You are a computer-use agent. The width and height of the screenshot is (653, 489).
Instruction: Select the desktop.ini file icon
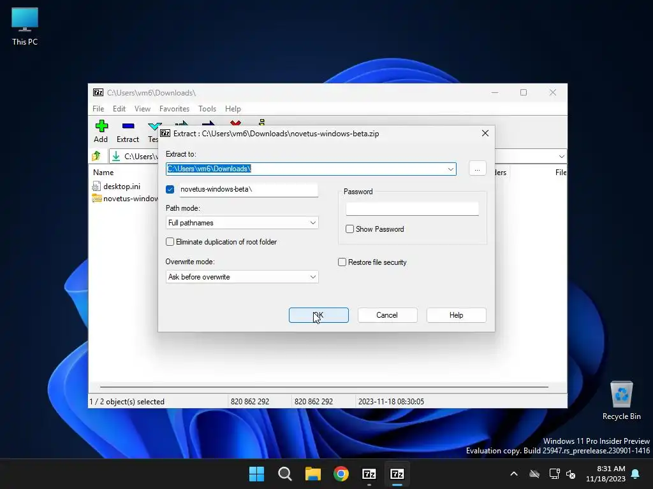point(97,187)
